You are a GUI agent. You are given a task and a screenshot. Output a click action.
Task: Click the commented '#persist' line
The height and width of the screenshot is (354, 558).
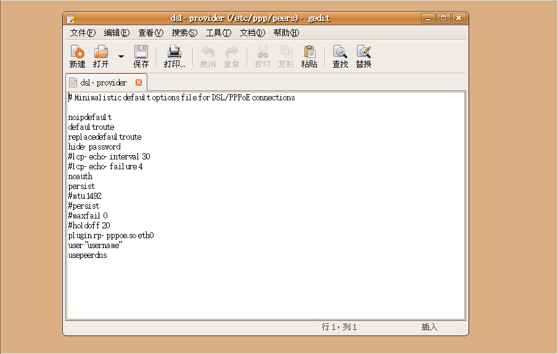click(x=84, y=206)
